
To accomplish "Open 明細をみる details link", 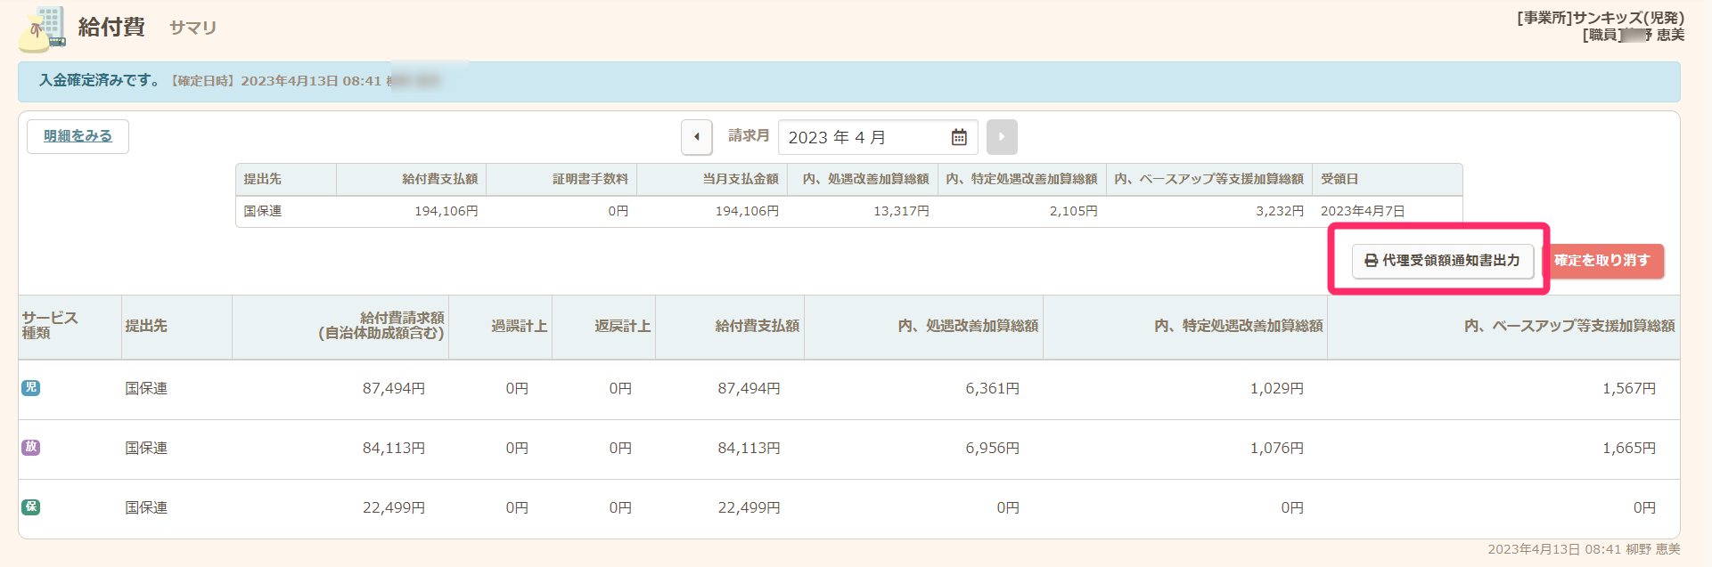I will click(x=78, y=136).
